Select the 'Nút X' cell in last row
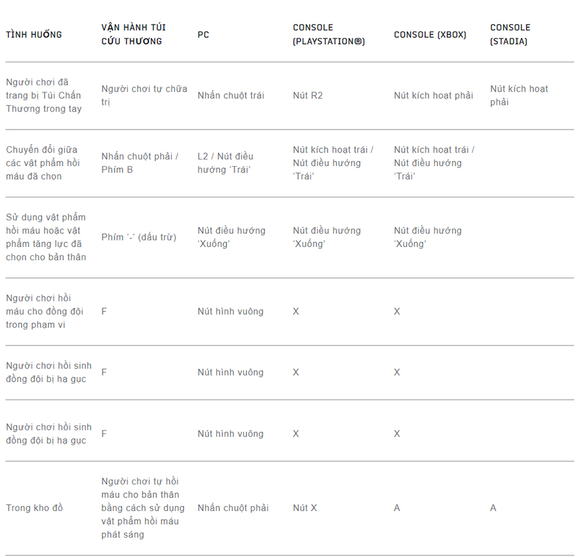 tap(305, 508)
